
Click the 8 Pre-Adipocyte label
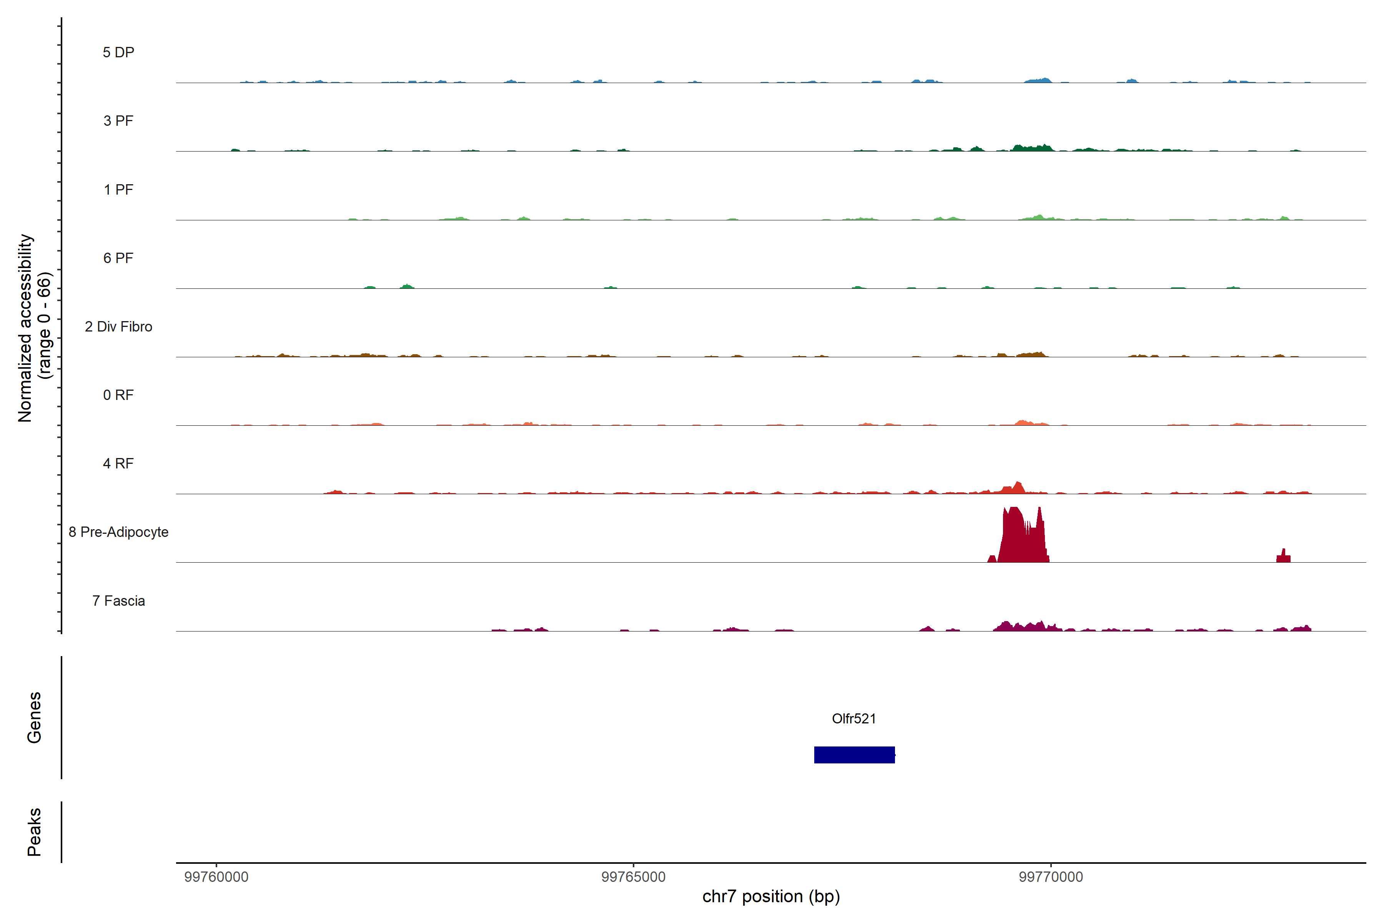[118, 532]
